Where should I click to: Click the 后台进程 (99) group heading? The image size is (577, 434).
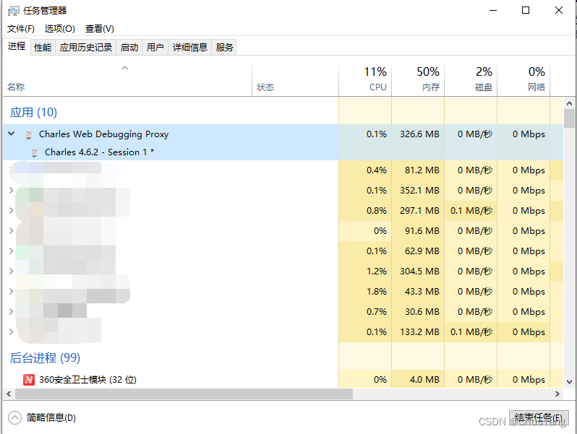tap(45, 357)
